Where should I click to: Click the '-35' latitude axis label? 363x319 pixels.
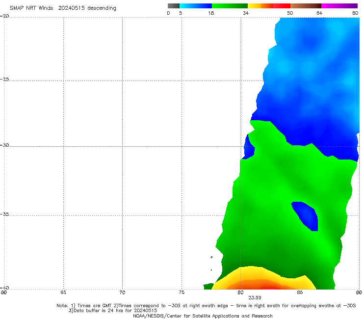tap(4, 214)
